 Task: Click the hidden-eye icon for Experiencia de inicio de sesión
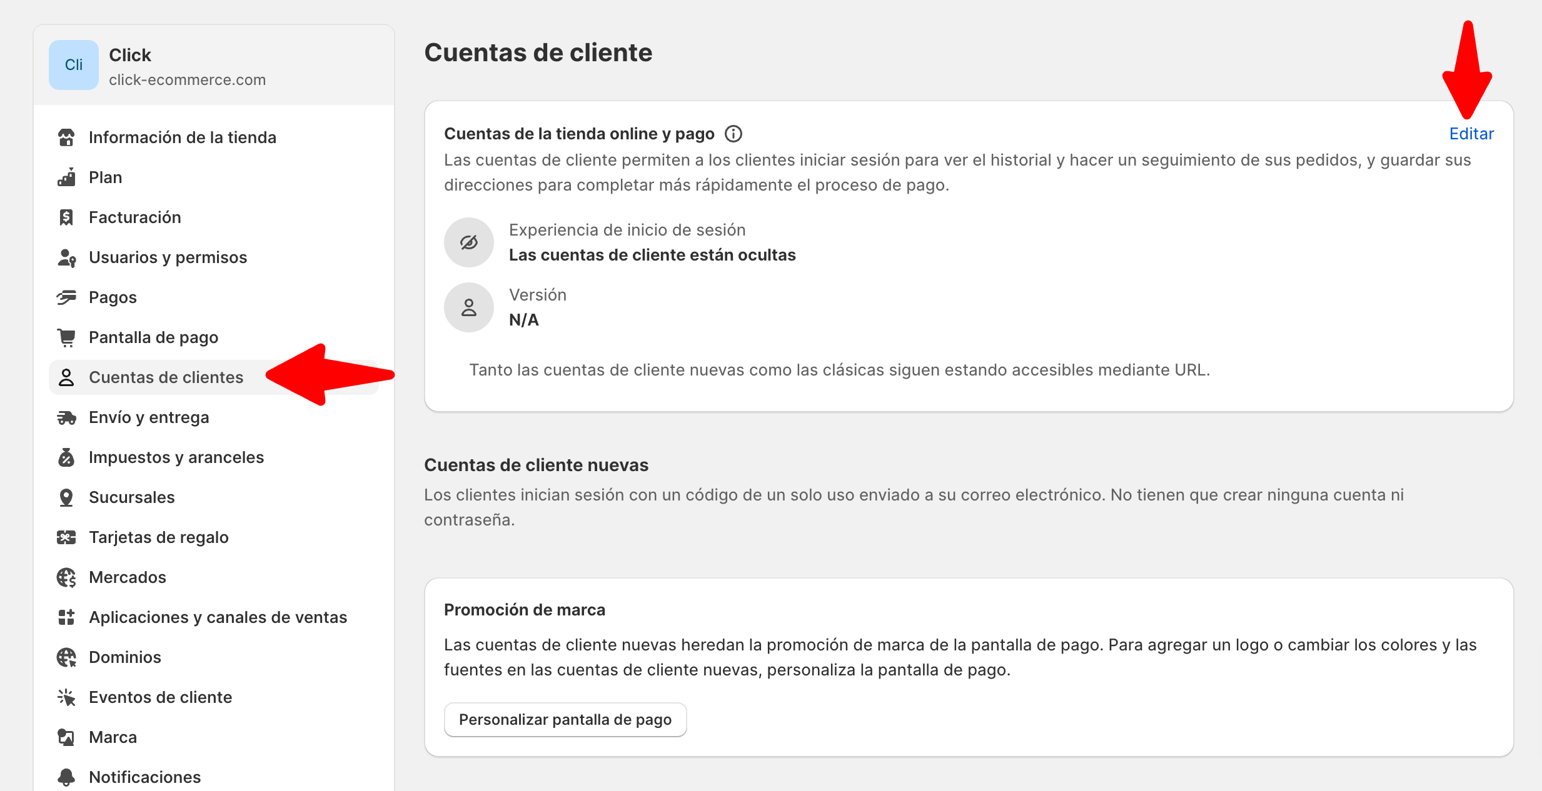click(469, 242)
